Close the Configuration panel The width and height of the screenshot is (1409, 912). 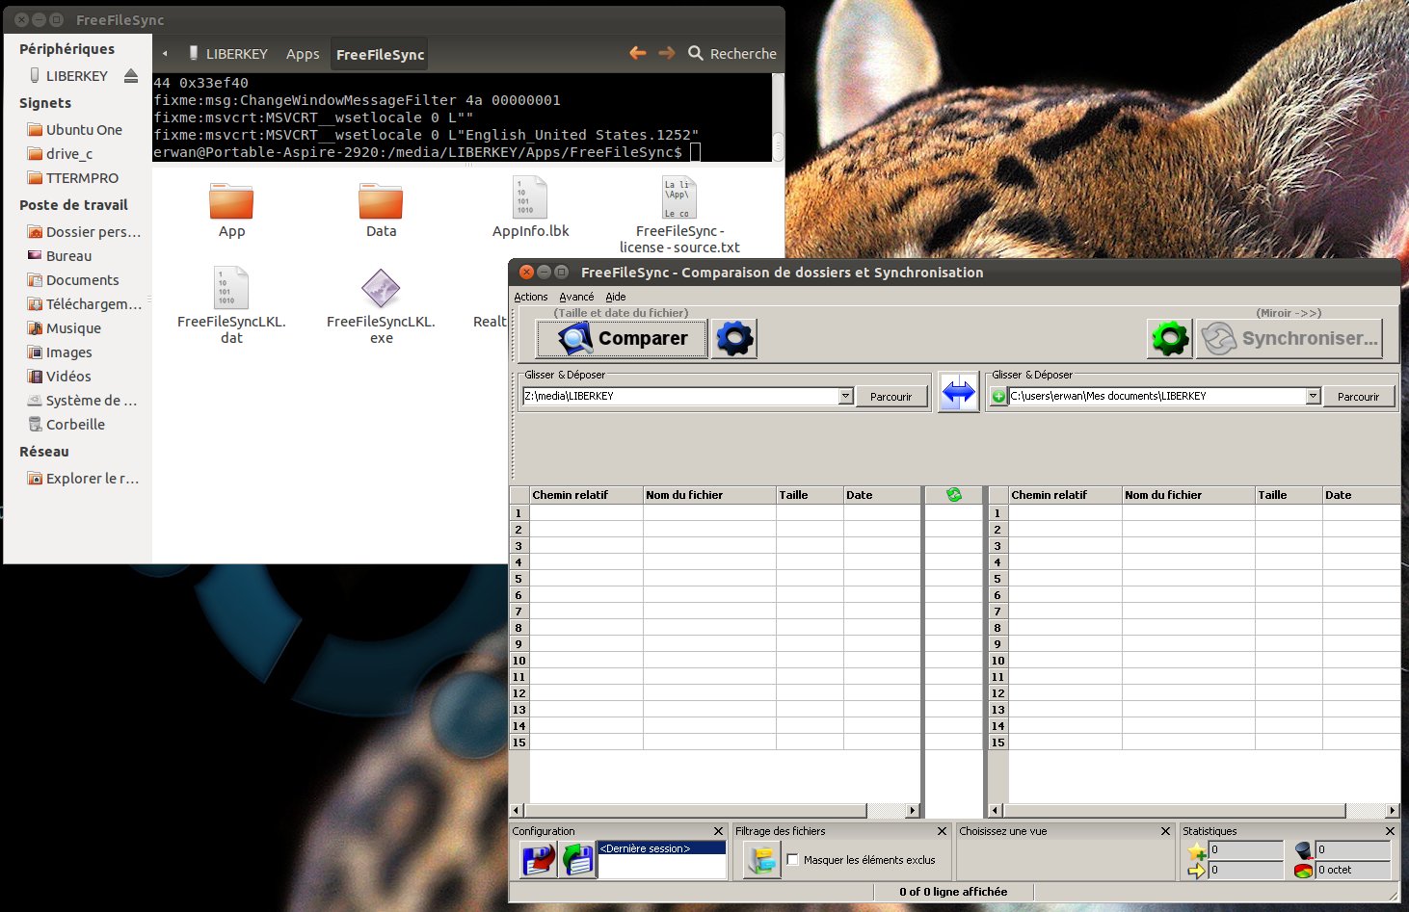coord(718,831)
